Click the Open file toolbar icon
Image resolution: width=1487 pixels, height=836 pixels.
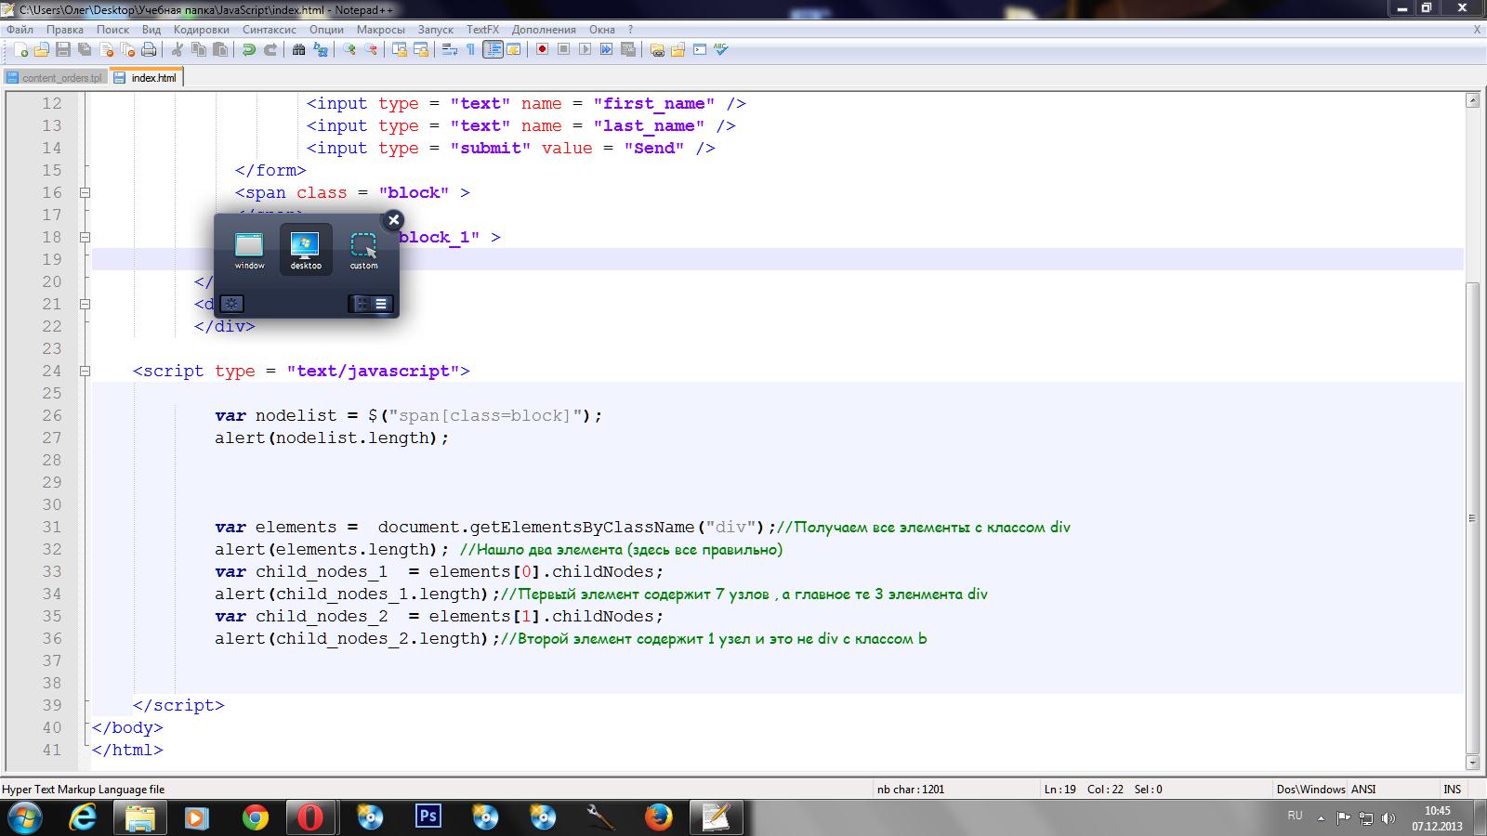(42, 49)
